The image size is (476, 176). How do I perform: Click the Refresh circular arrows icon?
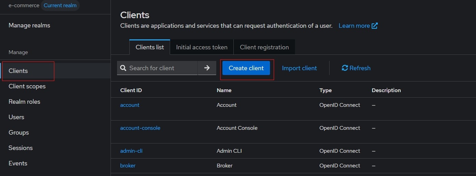[345, 68]
